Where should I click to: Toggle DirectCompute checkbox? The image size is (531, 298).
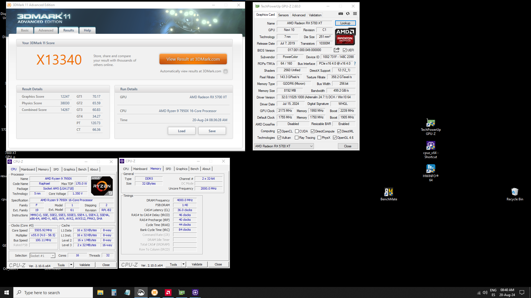point(313,131)
